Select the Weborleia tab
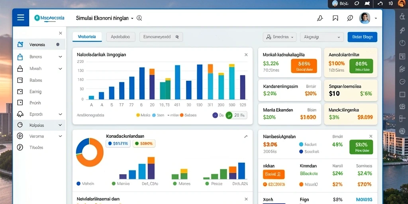 click(x=87, y=37)
